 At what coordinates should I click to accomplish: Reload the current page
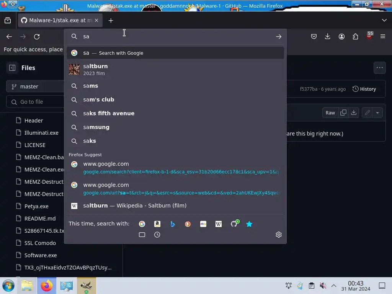37,37
